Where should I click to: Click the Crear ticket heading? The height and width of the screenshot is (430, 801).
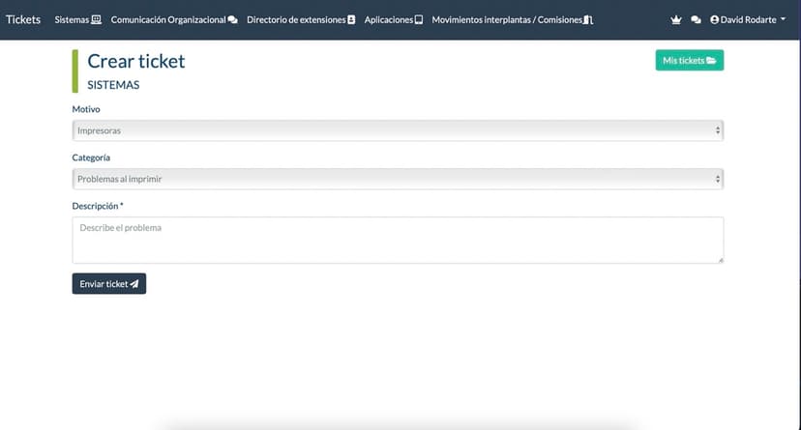click(135, 61)
